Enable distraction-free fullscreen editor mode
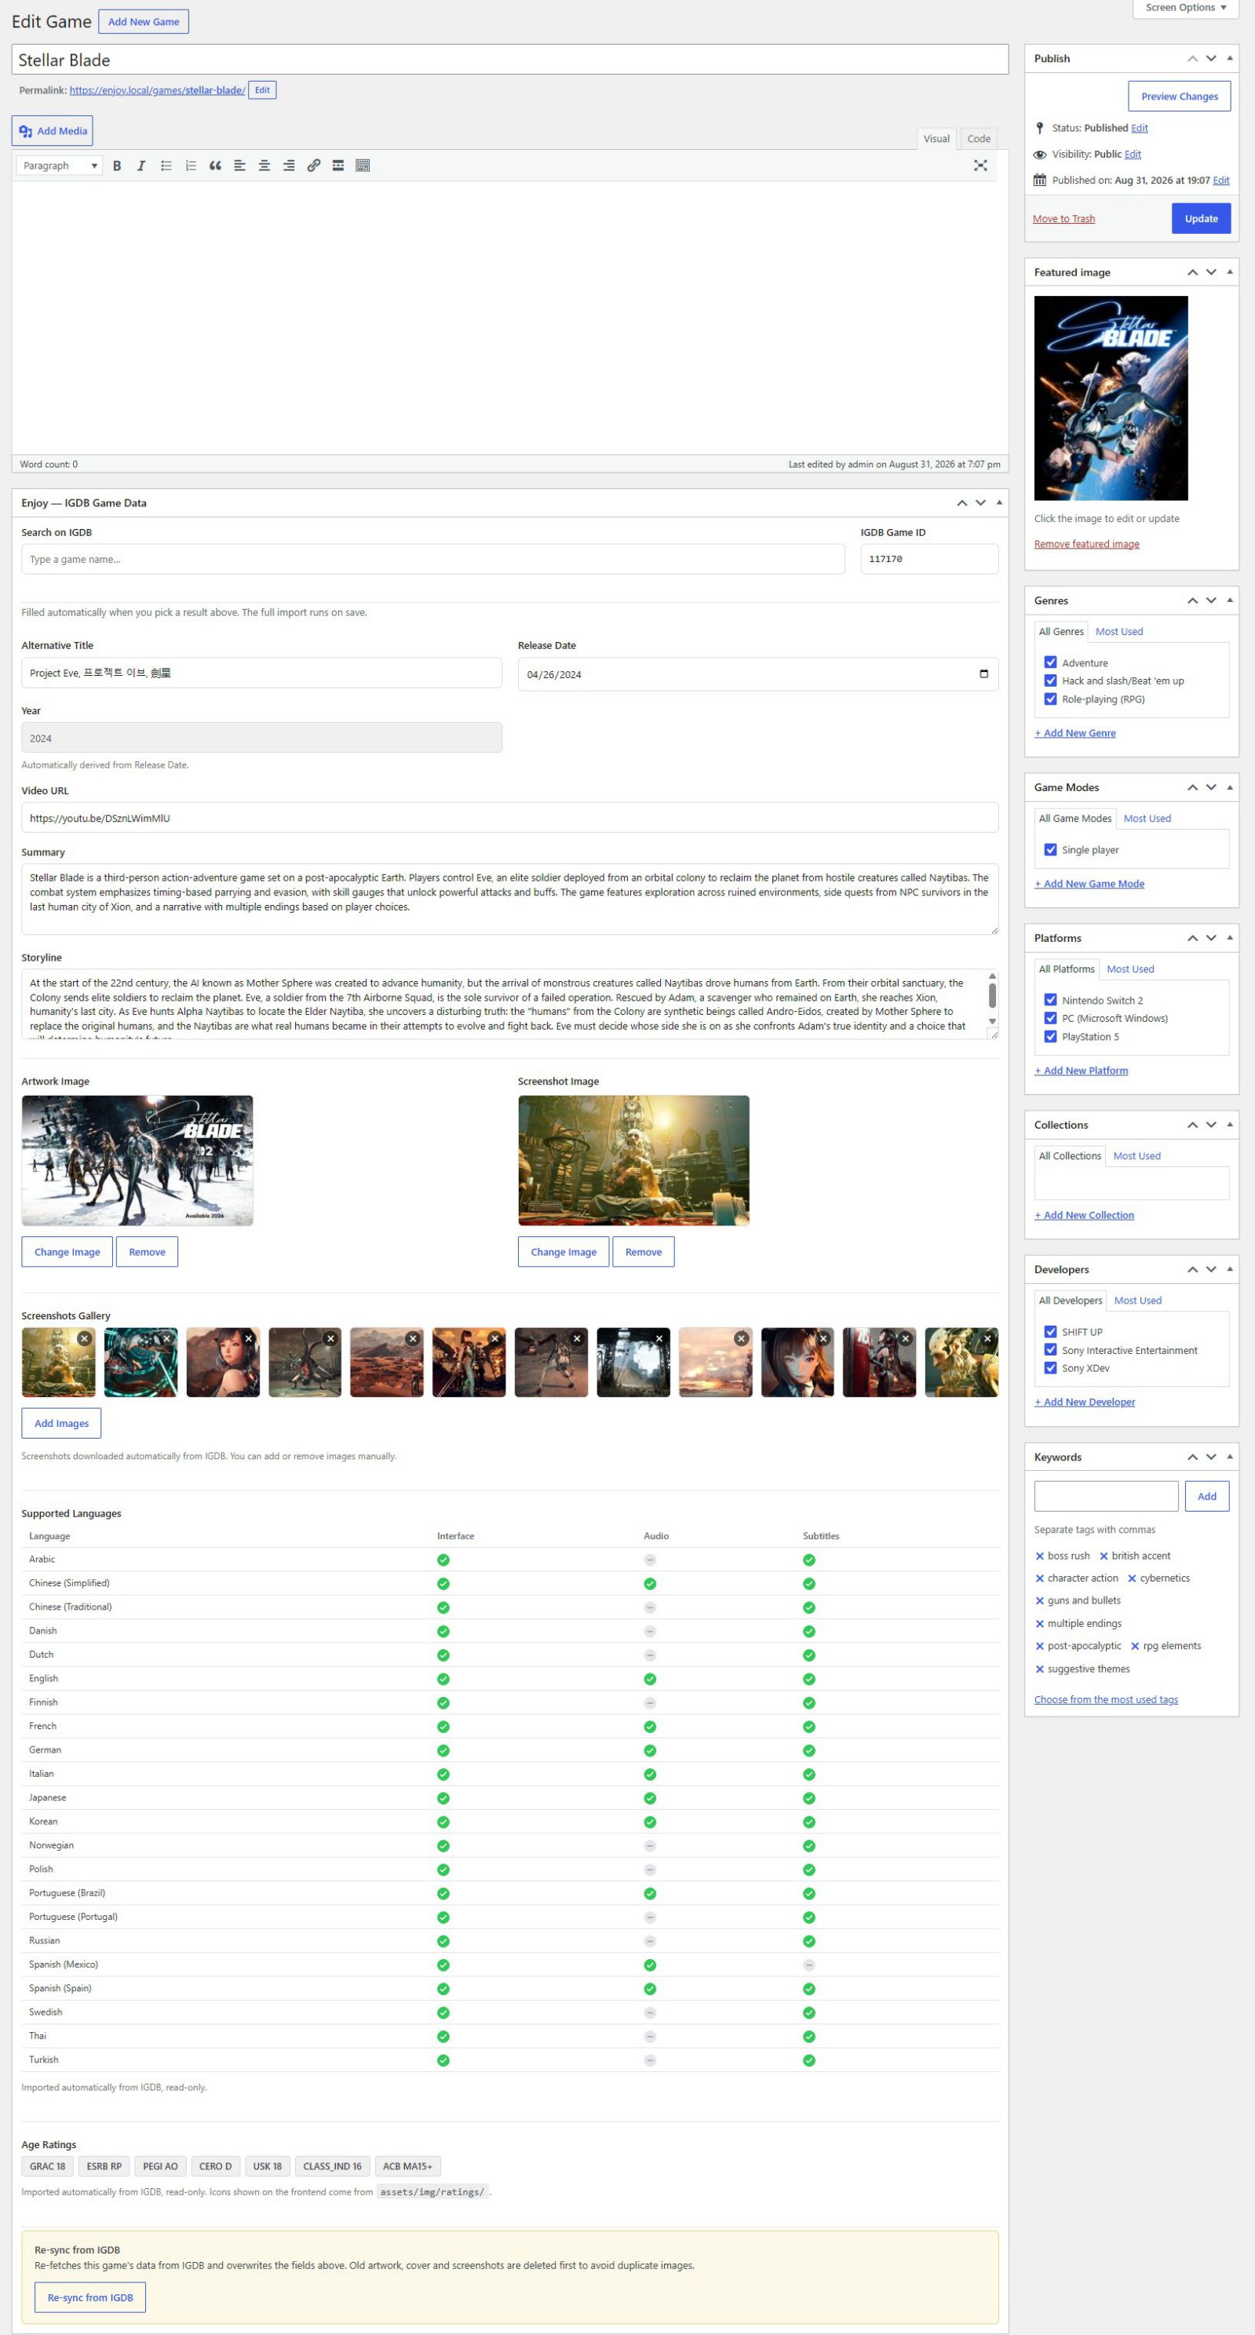Viewport: 1255px width, 2335px height. [x=980, y=166]
